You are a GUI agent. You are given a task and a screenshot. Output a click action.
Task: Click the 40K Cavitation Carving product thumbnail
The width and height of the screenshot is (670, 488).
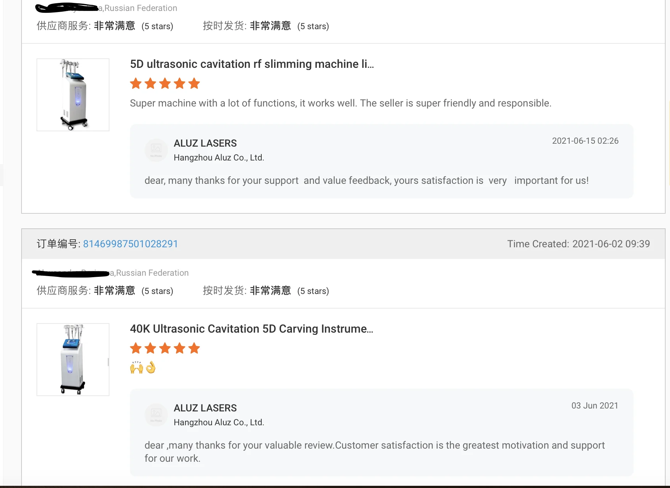(73, 360)
